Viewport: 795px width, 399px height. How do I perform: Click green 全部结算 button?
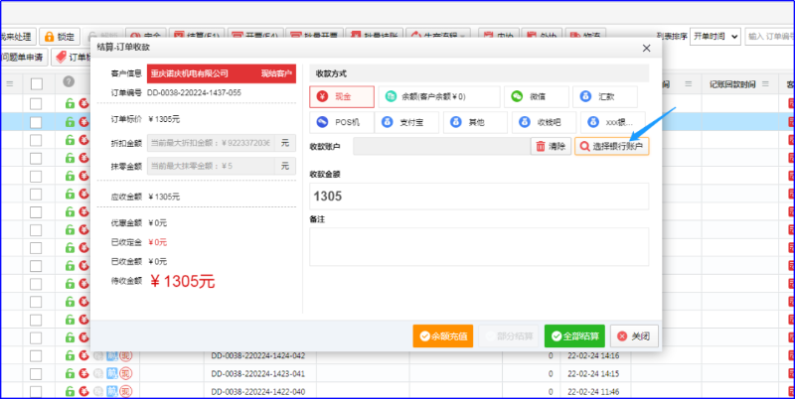click(x=573, y=335)
